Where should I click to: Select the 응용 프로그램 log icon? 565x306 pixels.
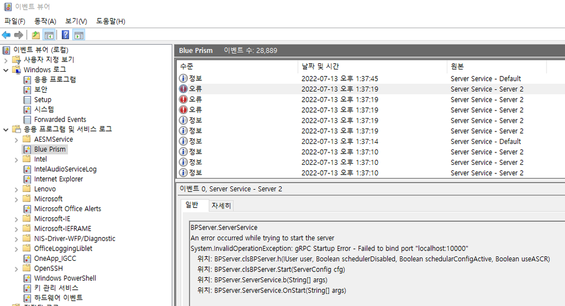(x=27, y=80)
